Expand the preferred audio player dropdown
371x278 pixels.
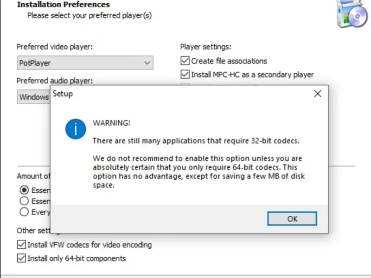coord(33,97)
